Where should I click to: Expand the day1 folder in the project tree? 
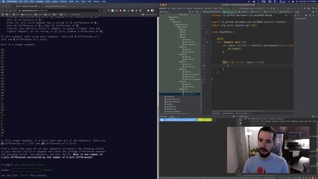tap(179, 29)
